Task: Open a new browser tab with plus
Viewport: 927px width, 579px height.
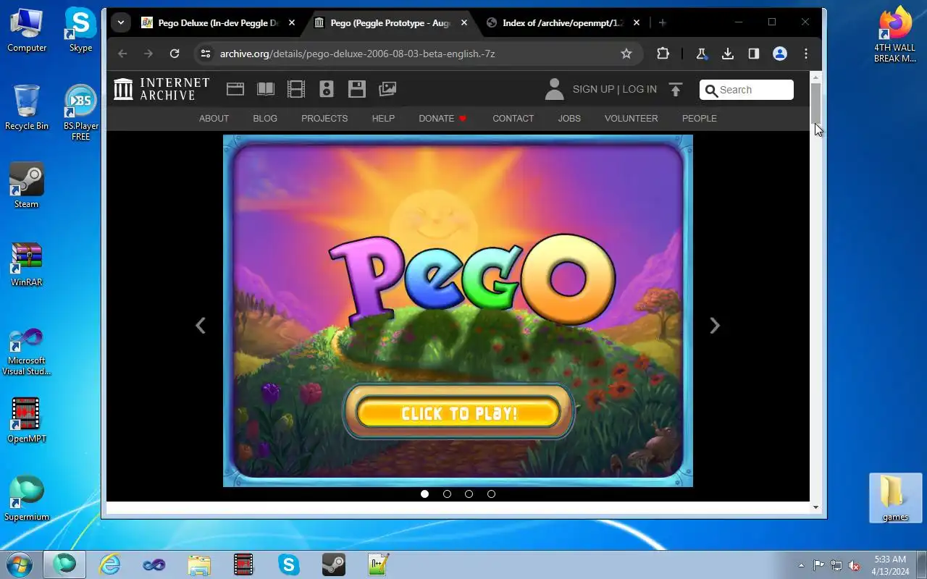Action: (663, 22)
